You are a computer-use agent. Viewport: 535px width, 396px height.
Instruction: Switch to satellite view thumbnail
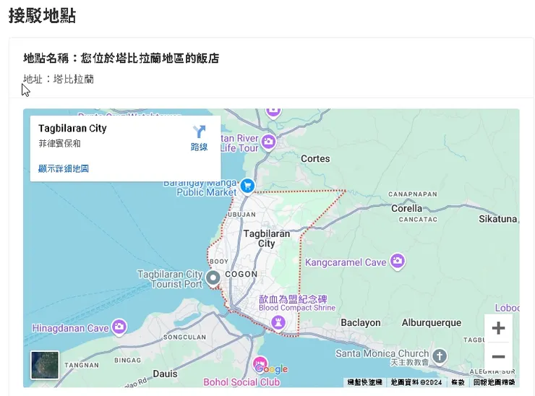pos(45,365)
